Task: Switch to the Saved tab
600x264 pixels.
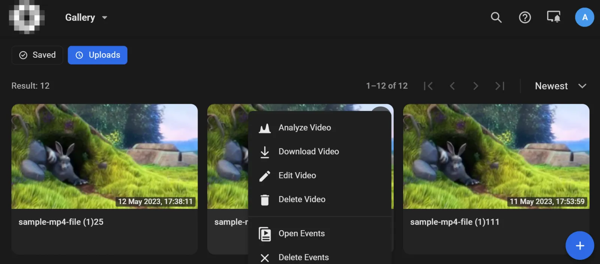Action: coord(37,55)
